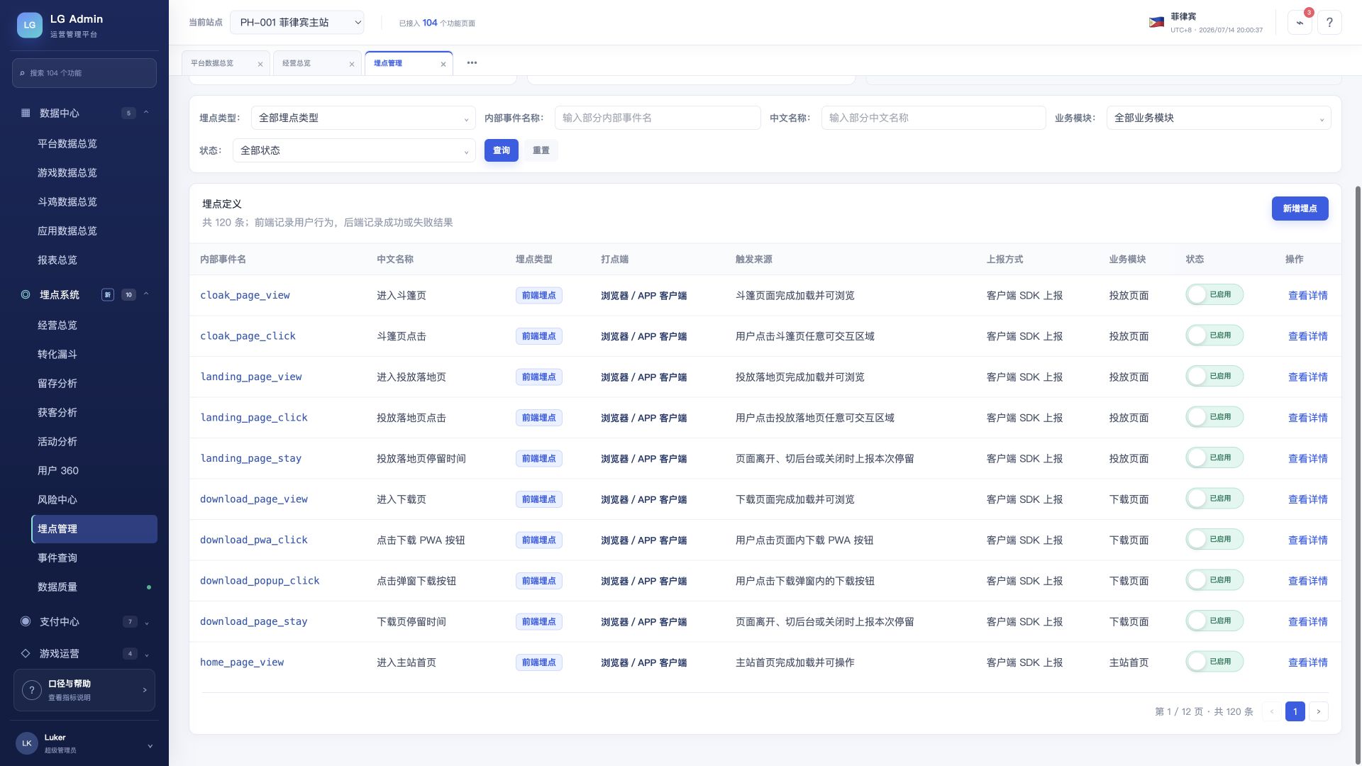Toggle the home_page_view status switch
Screen dimensions: 1362x766
[1214, 662]
